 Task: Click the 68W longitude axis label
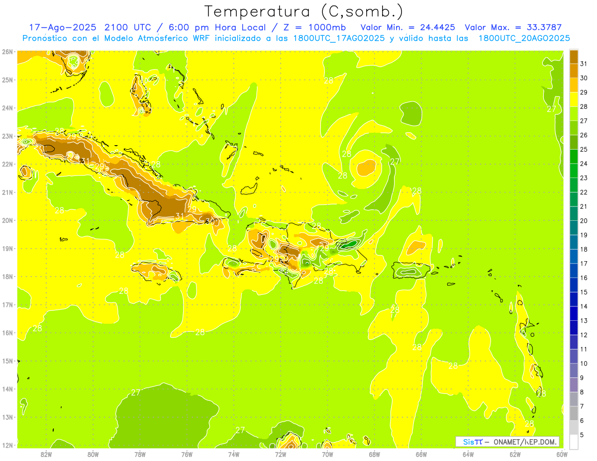tap(374, 454)
